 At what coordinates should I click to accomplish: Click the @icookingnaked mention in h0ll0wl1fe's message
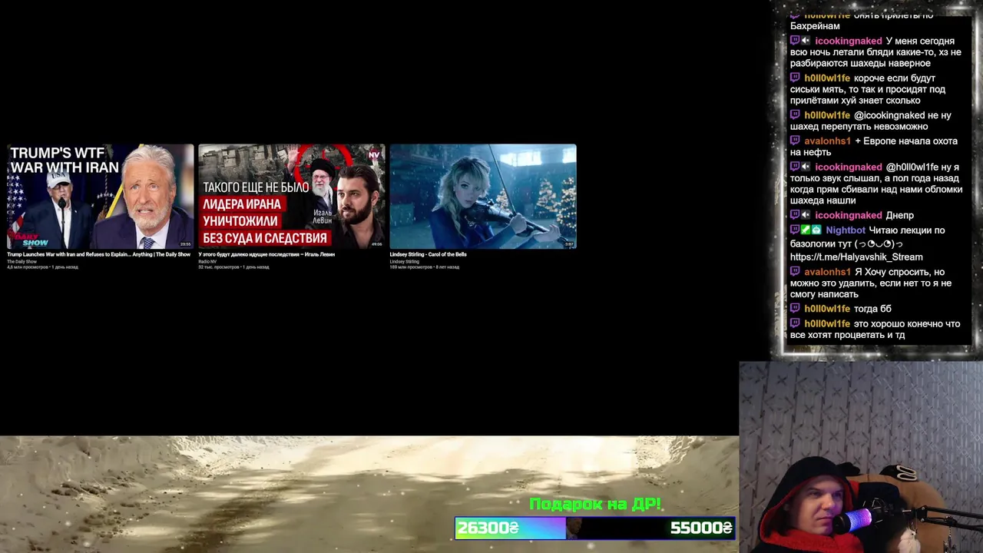click(x=890, y=115)
